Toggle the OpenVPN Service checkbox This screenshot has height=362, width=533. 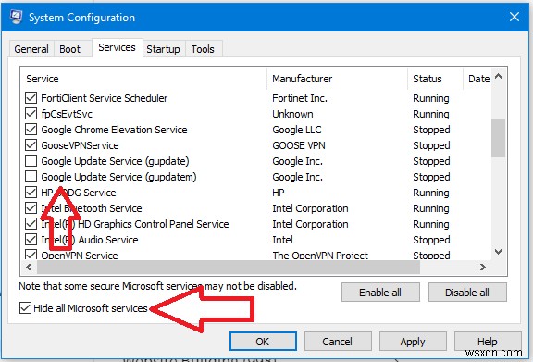(31, 255)
